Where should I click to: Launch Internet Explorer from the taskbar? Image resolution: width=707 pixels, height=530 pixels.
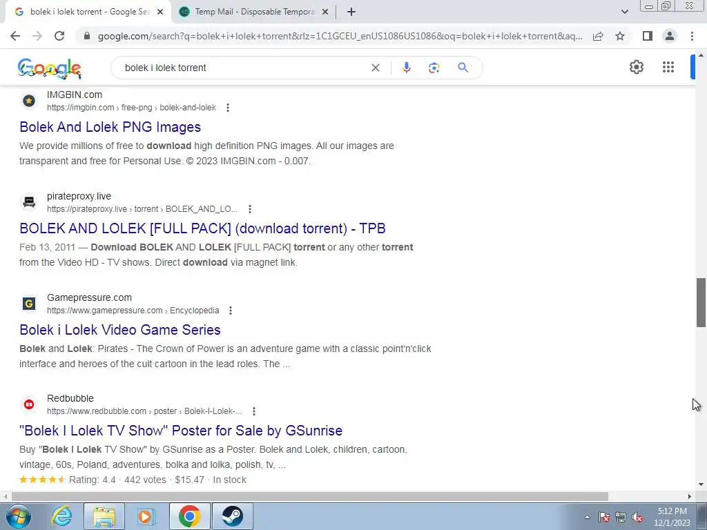pyautogui.click(x=61, y=516)
